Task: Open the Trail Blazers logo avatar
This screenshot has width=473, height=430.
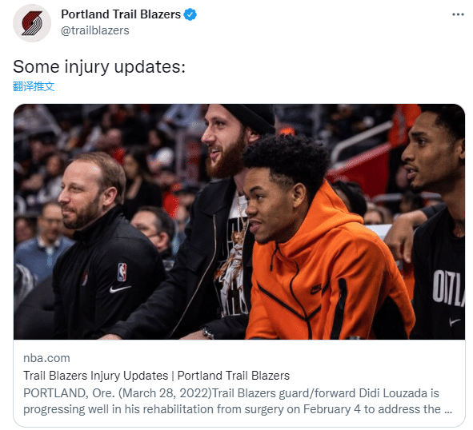Action: tap(32, 23)
